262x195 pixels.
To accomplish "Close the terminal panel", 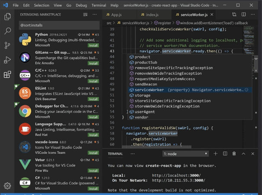I will (253, 153).
